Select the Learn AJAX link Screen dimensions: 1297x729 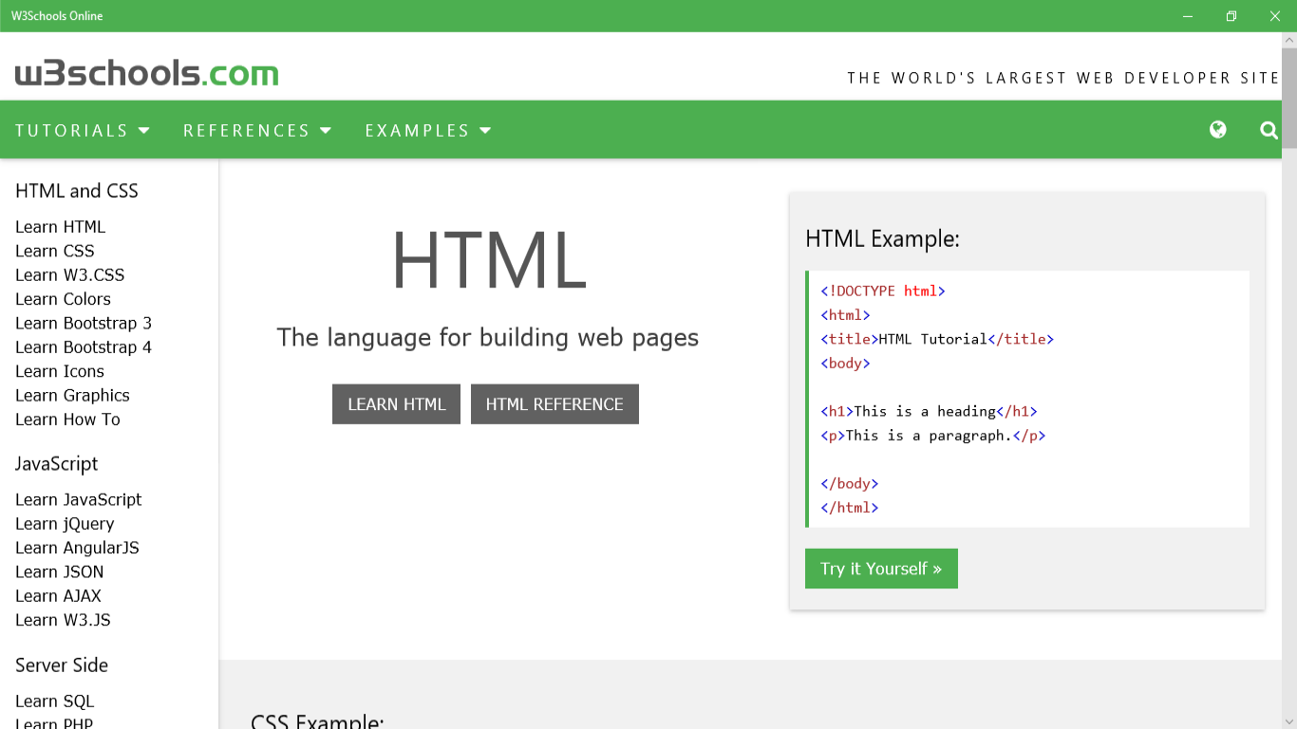[x=60, y=595]
